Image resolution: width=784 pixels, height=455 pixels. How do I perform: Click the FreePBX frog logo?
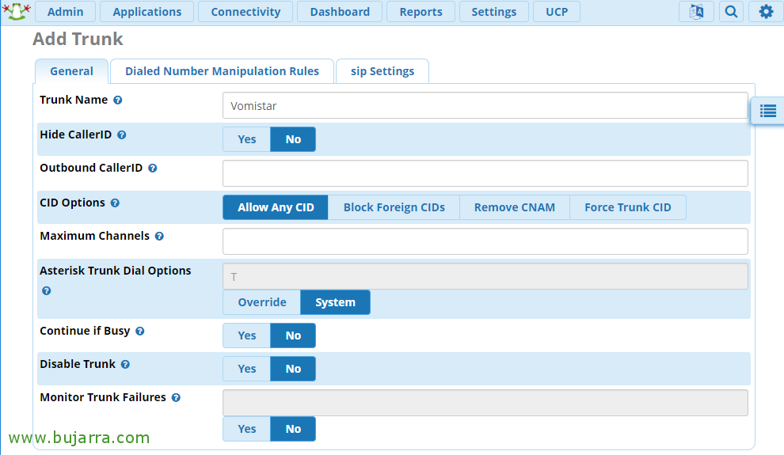click(x=17, y=11)
